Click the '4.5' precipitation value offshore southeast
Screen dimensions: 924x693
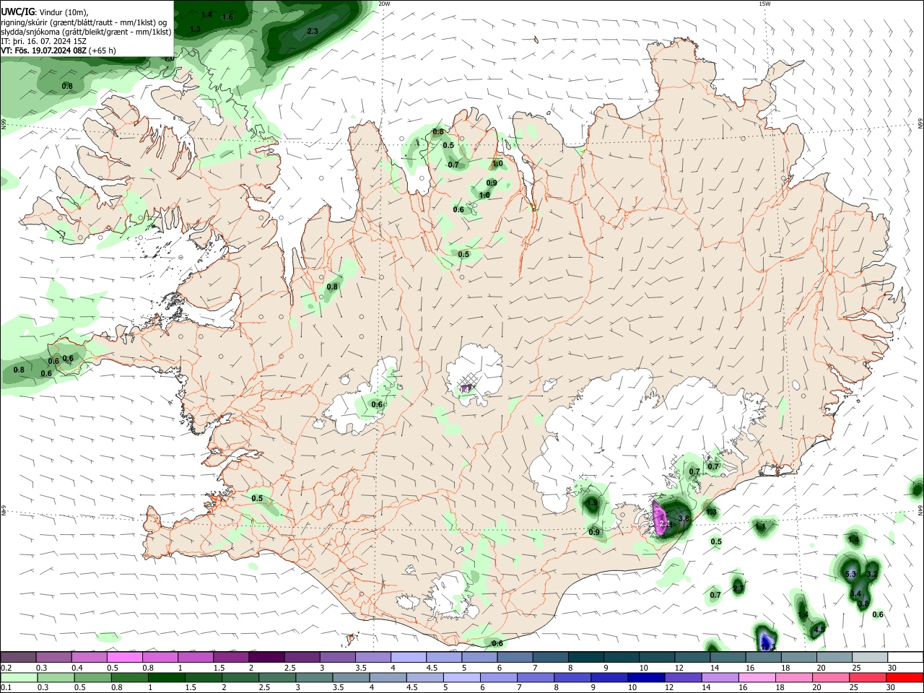point(819,629)
